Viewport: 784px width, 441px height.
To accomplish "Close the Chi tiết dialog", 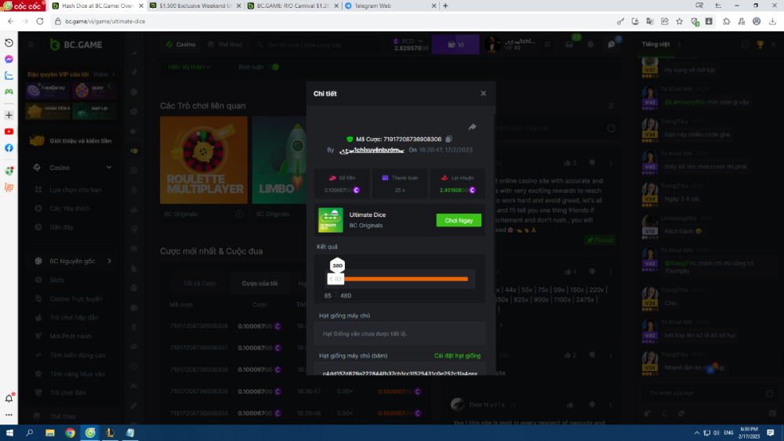I will (x=483, y=93).
